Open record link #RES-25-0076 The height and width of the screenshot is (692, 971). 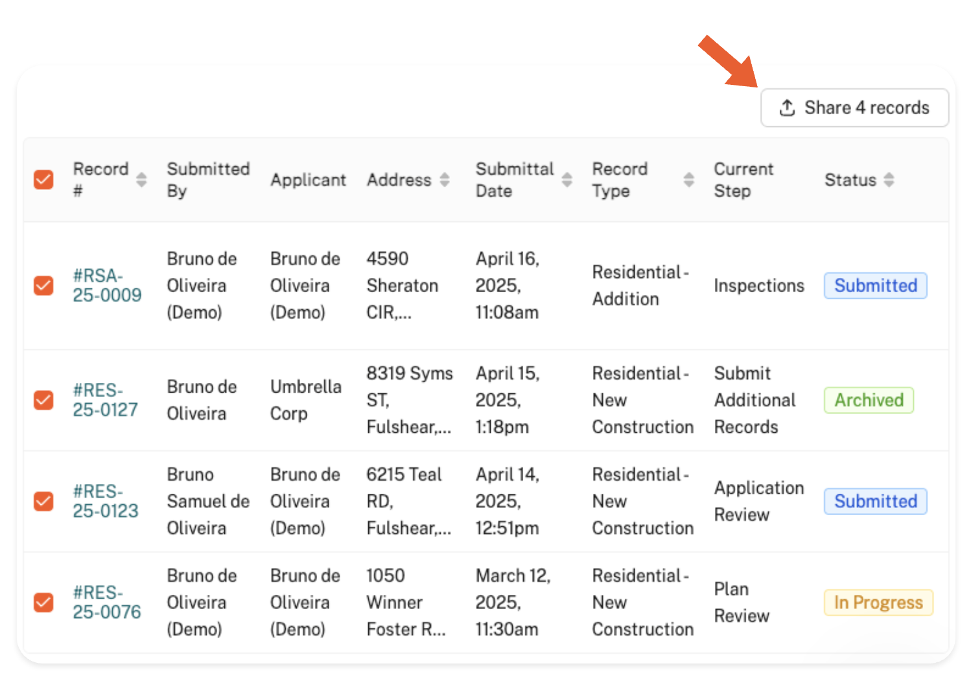(x=106, y=602)
